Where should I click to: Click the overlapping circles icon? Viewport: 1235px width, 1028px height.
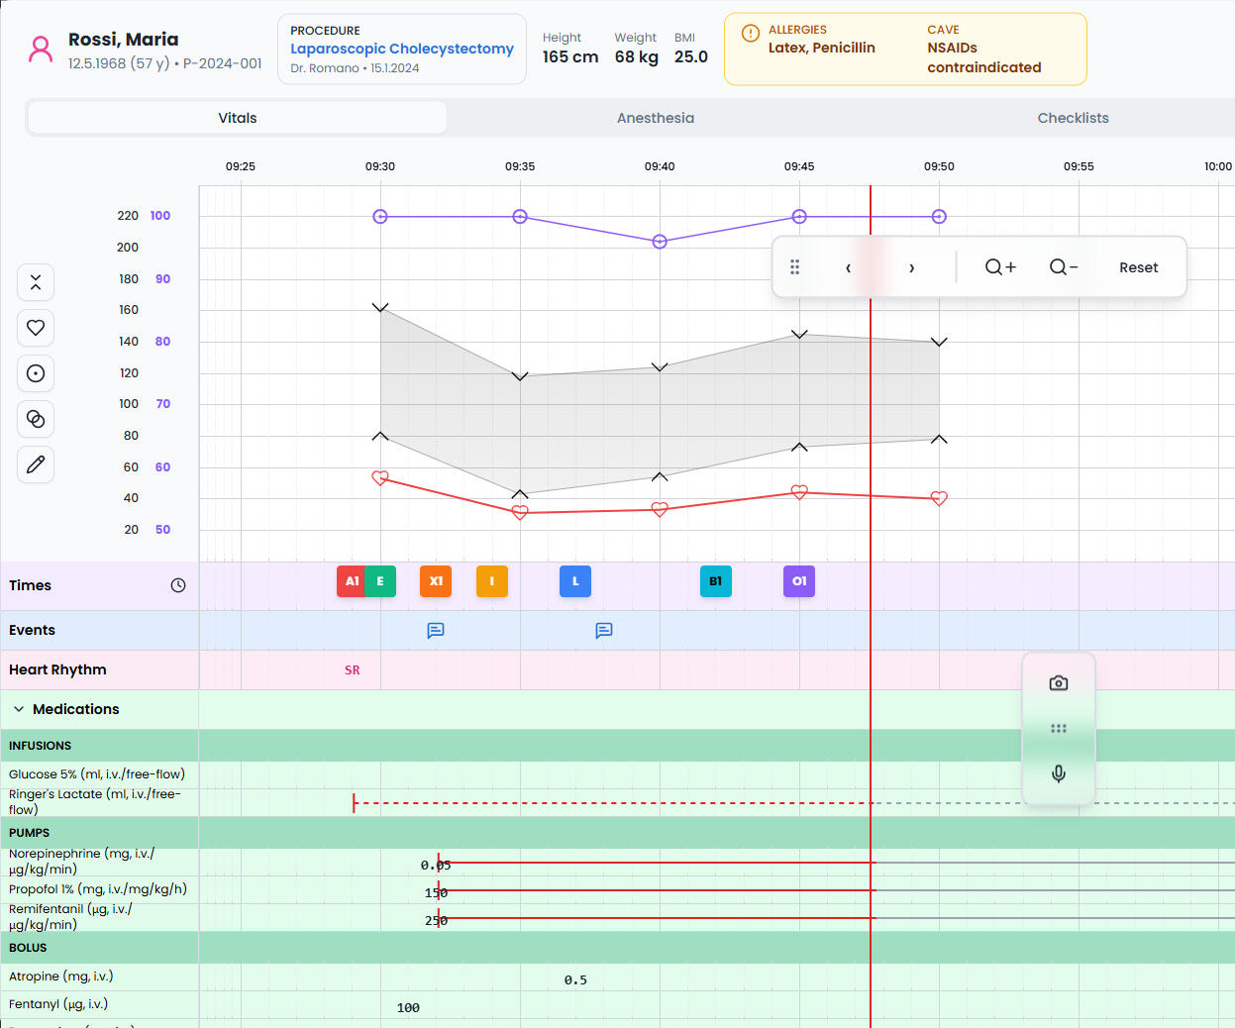click(x=36, y=419)
